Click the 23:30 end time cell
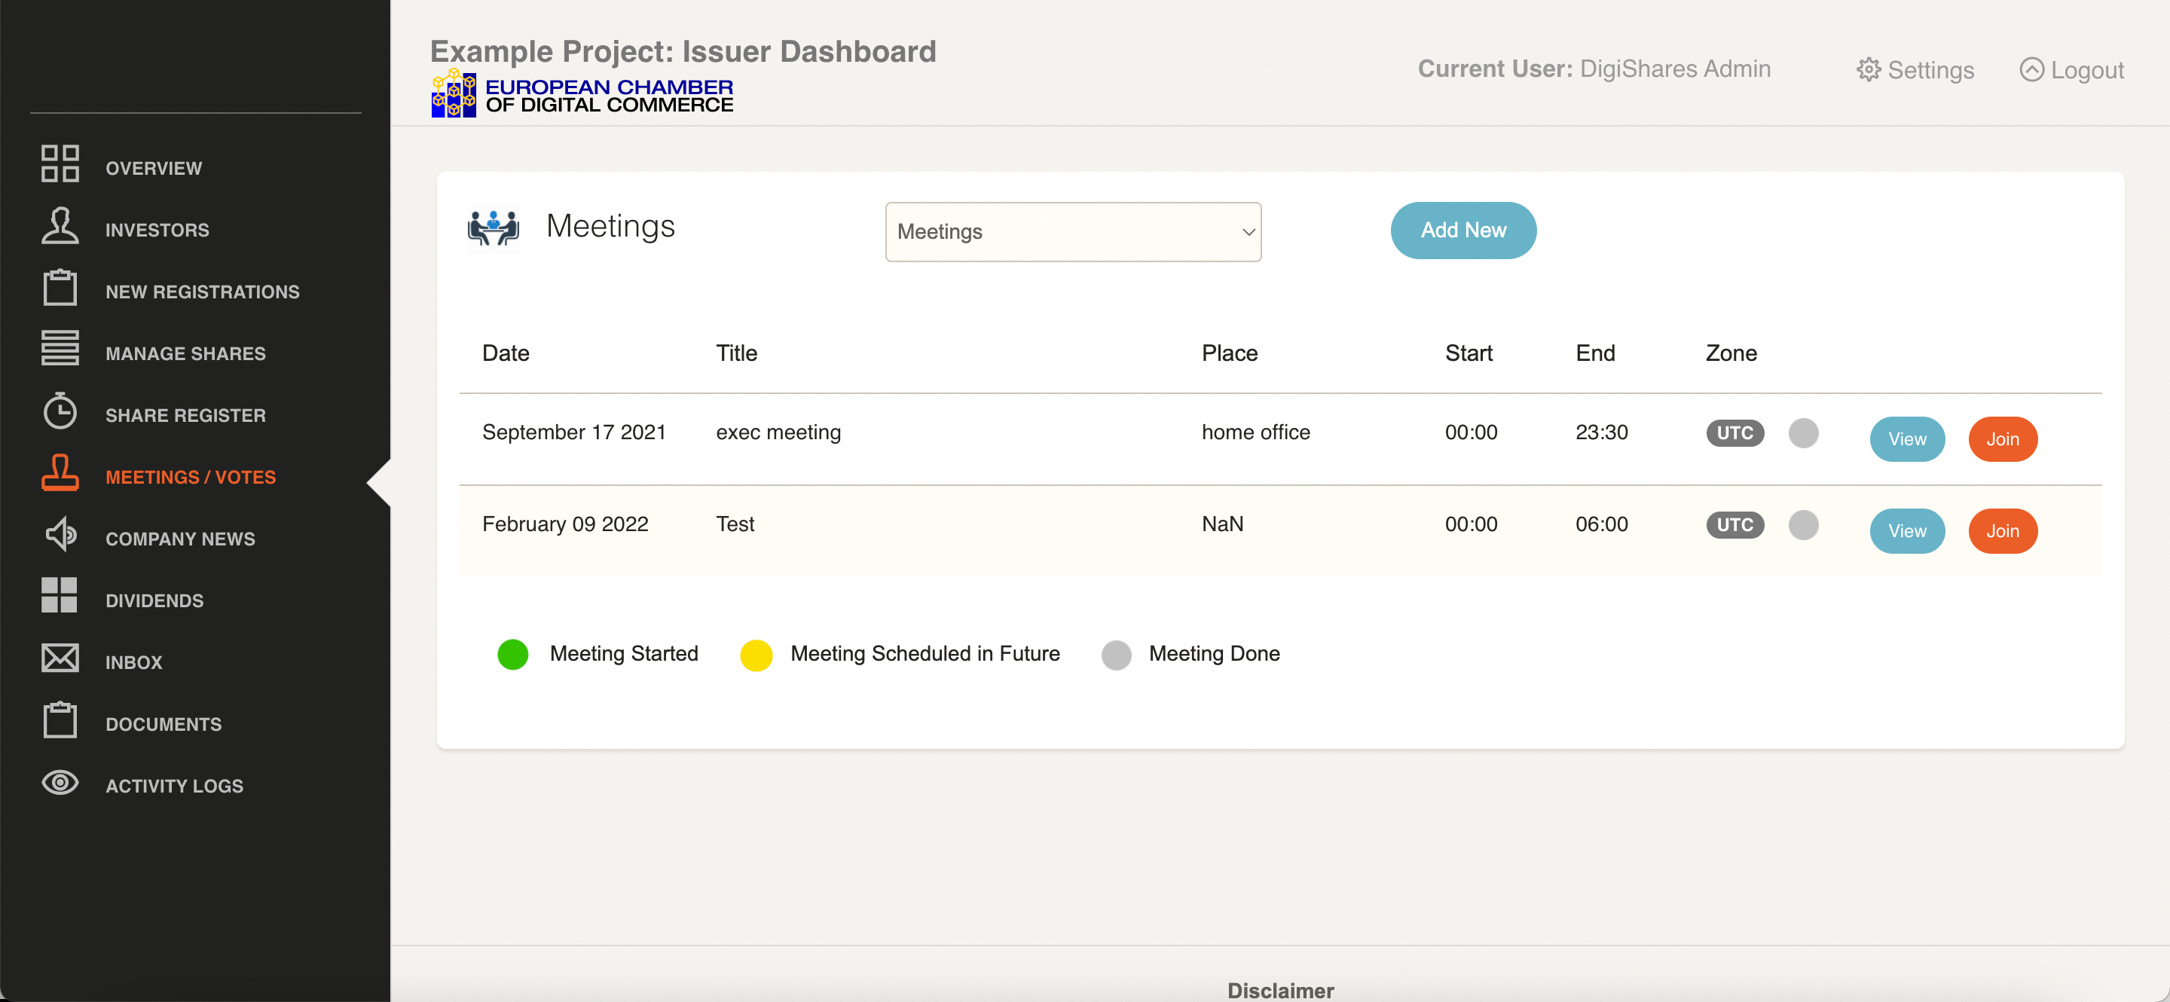Viewport: 2170px width, 1002px height. [1601, 432]
